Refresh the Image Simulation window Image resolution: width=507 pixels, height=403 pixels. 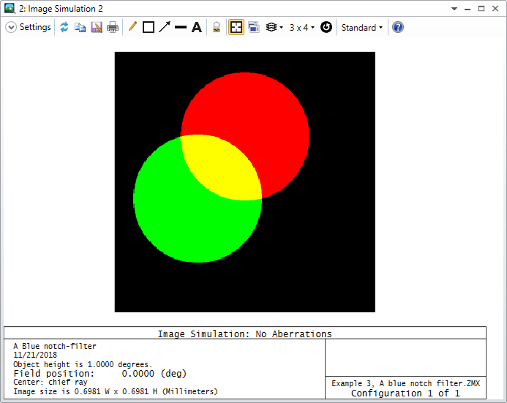tap(64, 27)
